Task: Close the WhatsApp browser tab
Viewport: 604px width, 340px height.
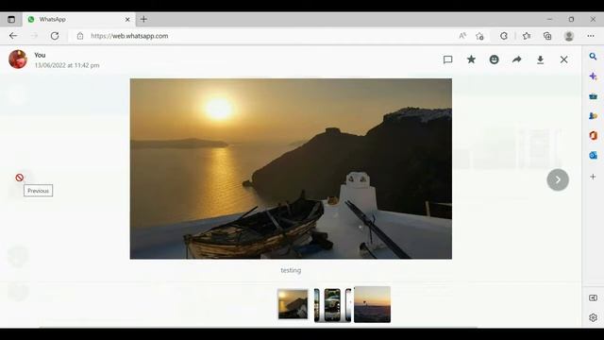Action: coord(127,19)
